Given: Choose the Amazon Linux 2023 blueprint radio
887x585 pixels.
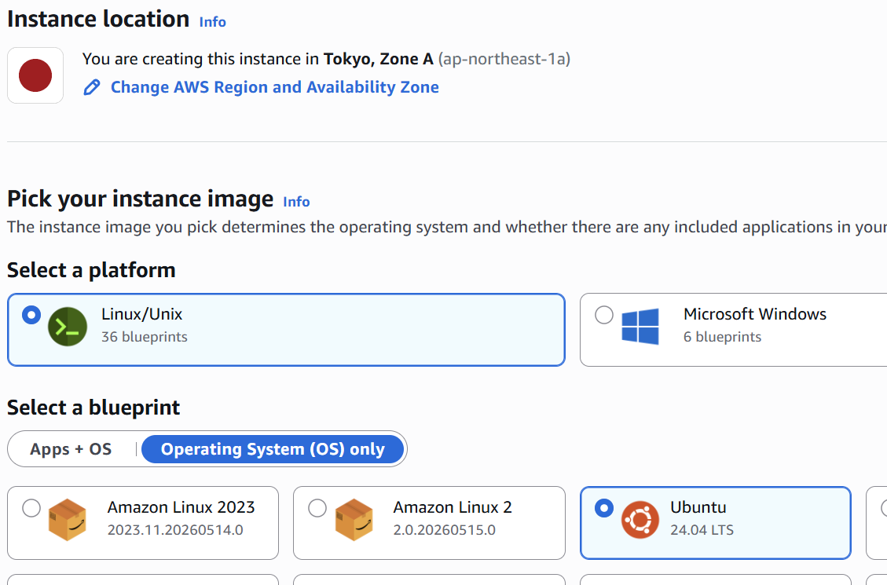Looking at the screenshot, I should pos(31,507).
